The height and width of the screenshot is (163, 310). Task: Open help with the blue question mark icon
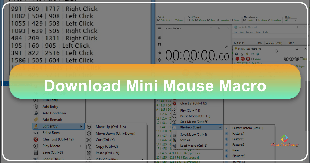(258, 54)
